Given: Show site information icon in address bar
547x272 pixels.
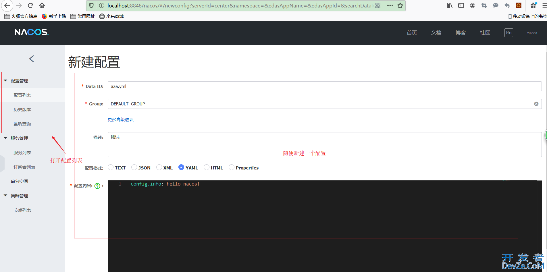Looking at the screenshot, I should [x=102, y=5].
